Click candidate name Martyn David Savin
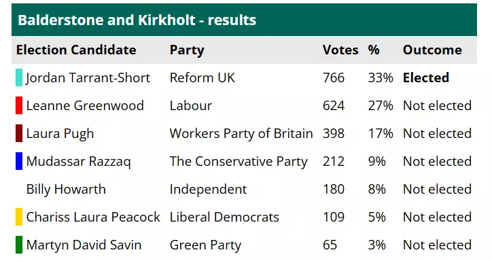This screenshot has height=261, width=492. [84, 245]
